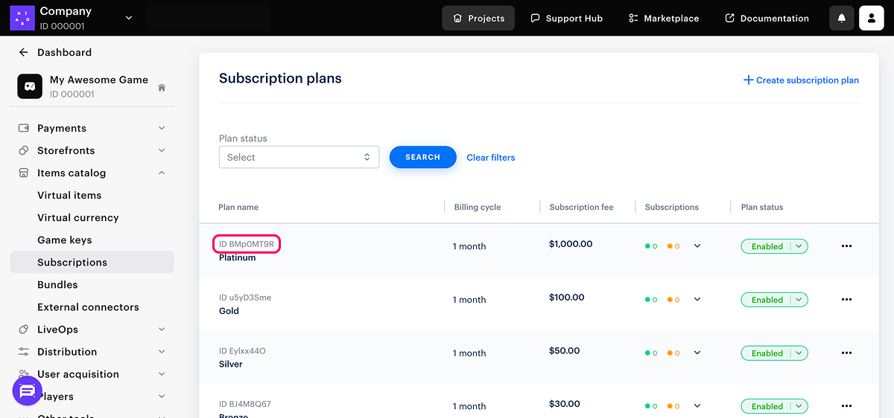Image resolution: width=894 pixels, height=418 pixels.
Task: Click the notifications bell icon
Action: click(x=842, y=18)
